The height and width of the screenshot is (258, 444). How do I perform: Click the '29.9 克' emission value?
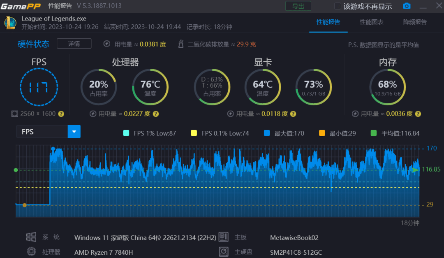tap(246, 44)
